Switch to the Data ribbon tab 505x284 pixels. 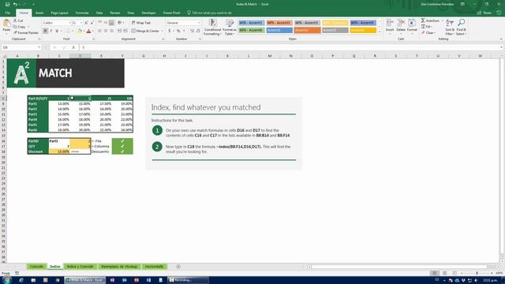click(x=99, y=13)
